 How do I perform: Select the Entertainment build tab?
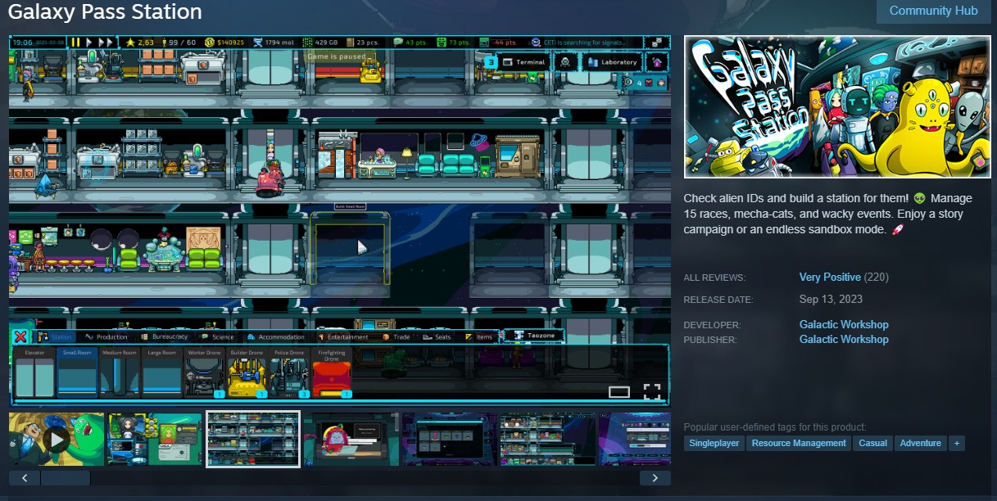pyautogui.click(x=344, y=336)
